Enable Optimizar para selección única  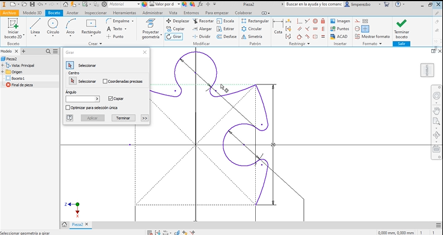click(68, 108)
